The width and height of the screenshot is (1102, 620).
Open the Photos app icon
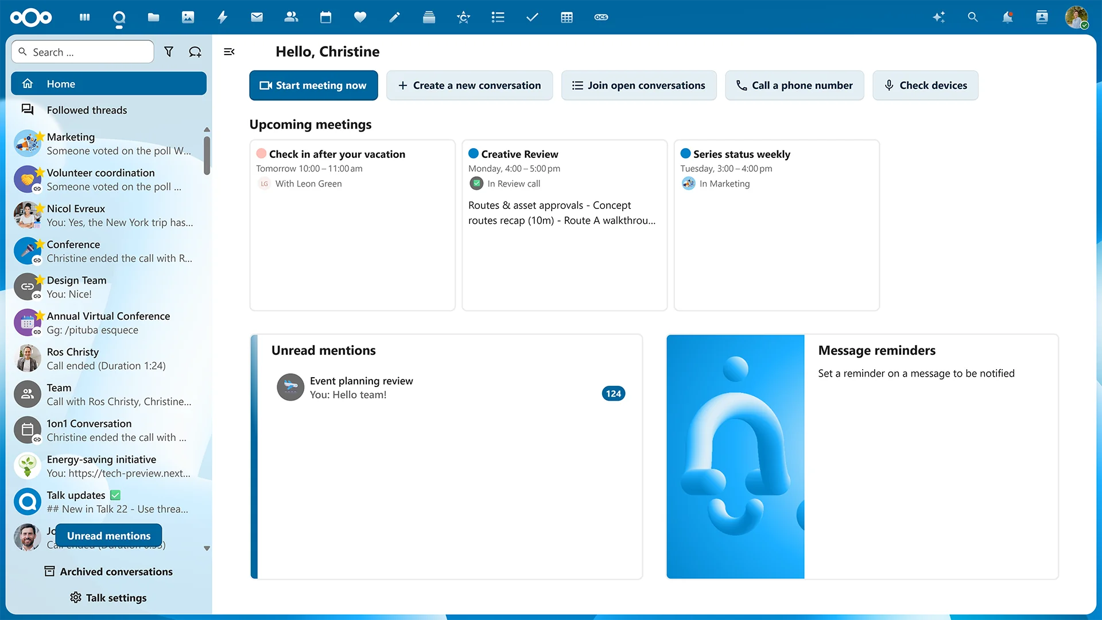coord(188,17)
